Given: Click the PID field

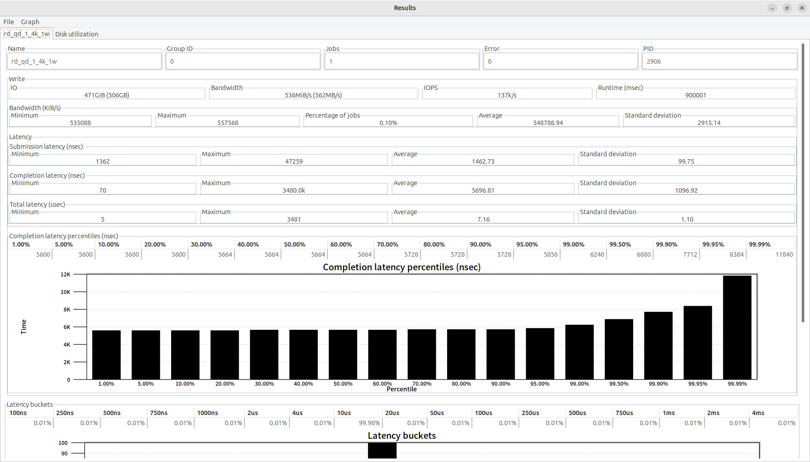Looking at the screenshot, I should point(719,61).
